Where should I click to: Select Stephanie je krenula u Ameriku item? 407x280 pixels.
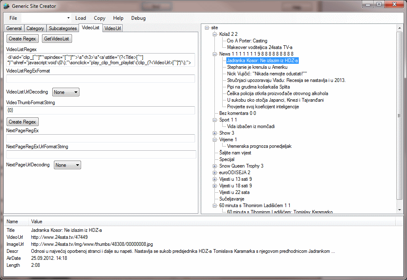pyautogui.click(x=257, y=67)
